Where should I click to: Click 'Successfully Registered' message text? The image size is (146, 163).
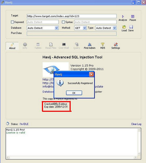click(x=80, y=83)
